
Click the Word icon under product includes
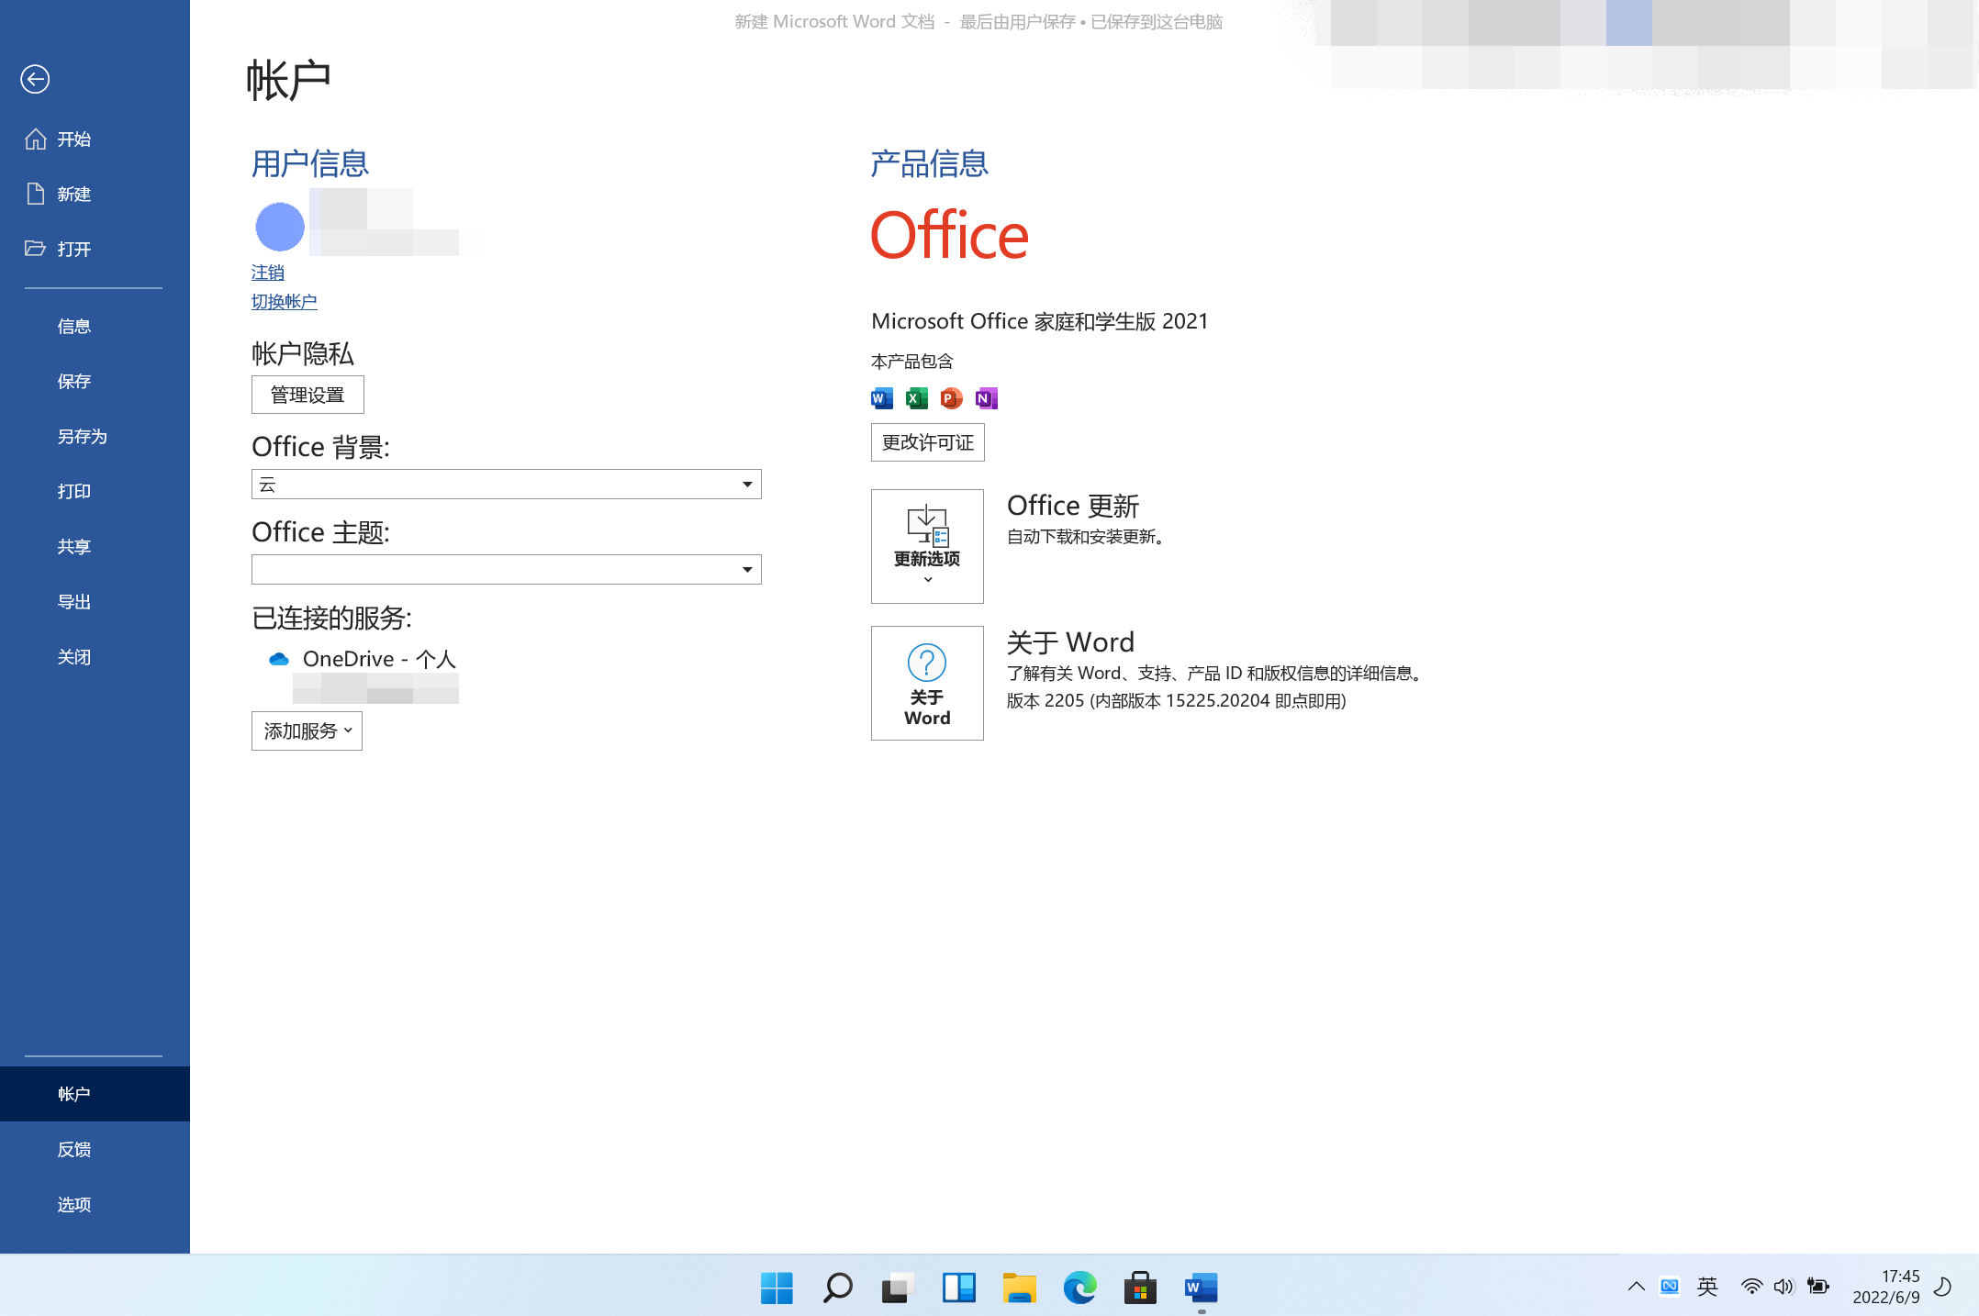tap(881, 398)
